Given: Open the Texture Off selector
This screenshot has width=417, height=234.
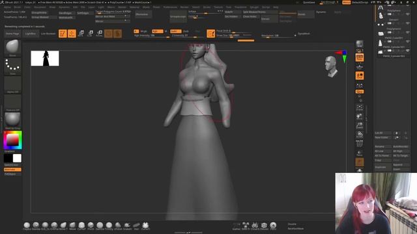Looking at the screenshot, I should [12, 102].
